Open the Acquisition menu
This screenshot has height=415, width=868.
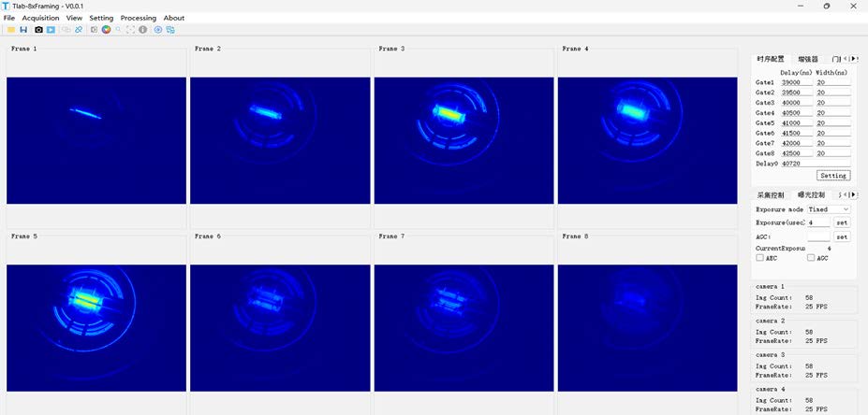(x=40, y=18)
